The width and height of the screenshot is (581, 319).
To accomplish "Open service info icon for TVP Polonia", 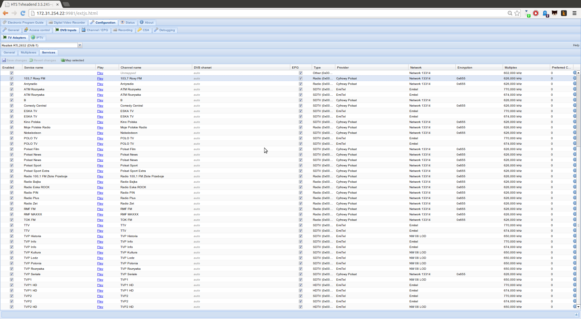I will [574, 263].
